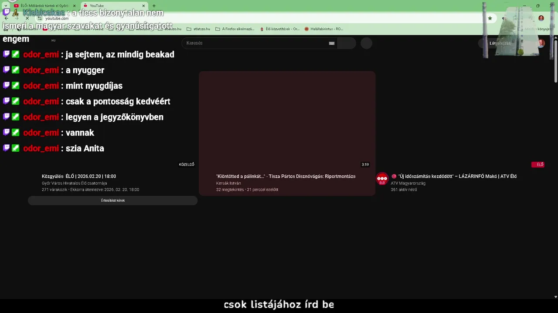Open a new browser tab
This screenshot has width=558, height=313.
tap(154, 6)
